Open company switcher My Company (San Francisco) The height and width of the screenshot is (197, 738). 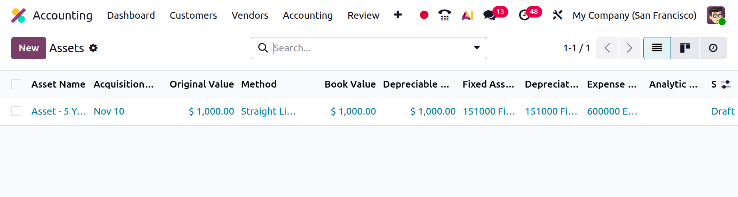(634, 16)
